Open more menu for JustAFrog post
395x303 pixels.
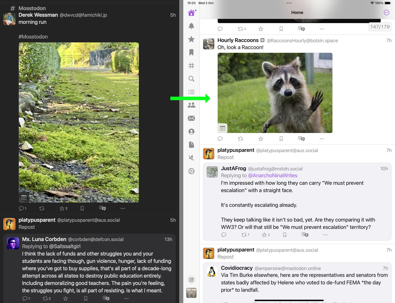325,235
